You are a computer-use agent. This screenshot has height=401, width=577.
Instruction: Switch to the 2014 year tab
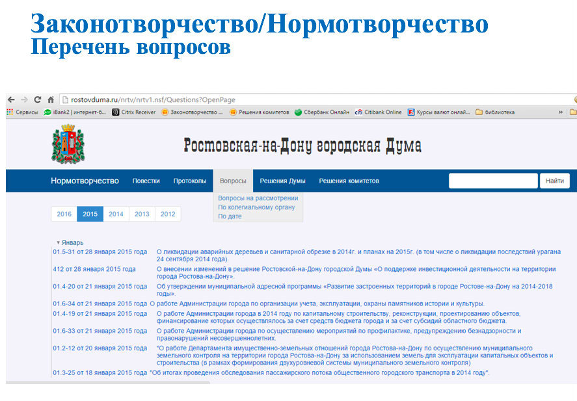(116, 214)
